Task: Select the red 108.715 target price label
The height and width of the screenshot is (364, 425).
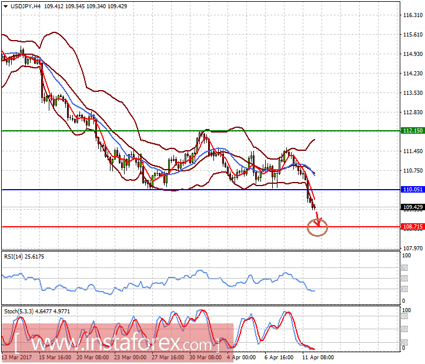Action: (413, 227)
